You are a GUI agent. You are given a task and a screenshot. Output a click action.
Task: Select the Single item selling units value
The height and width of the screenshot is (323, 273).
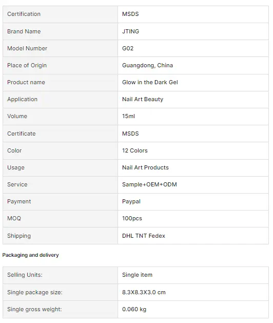click(137, 275)
